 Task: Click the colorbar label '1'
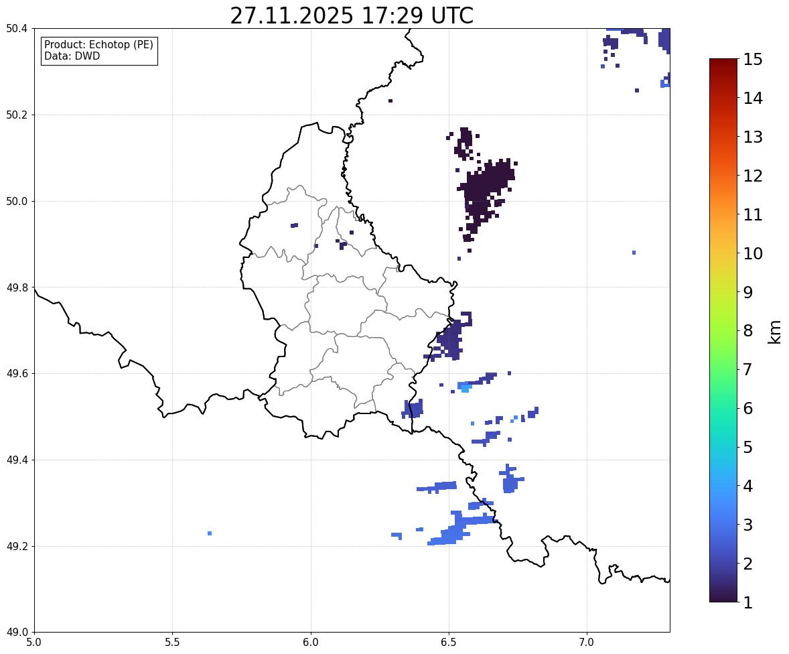tap(747, 602)
